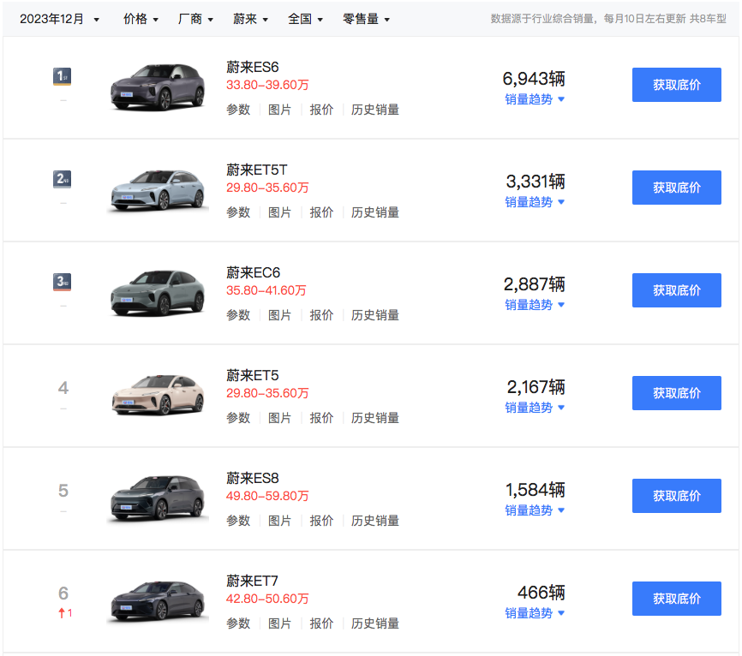Open the 蔚来ET5 model title
This screenshot has height=656, width=742.
[x=252, y=375]
